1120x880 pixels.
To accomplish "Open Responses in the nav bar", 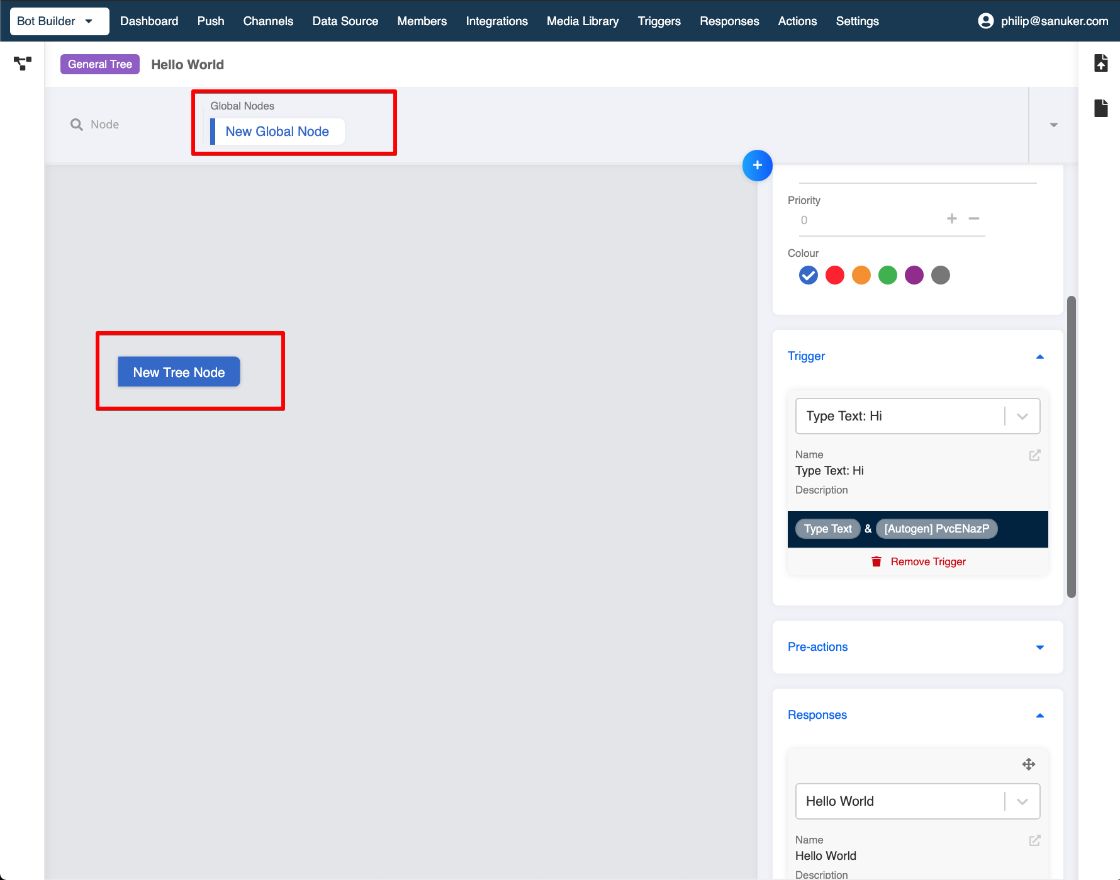I will [x=729, y=21].
